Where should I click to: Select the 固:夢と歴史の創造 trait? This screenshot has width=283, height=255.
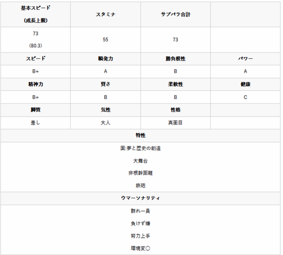141,148
